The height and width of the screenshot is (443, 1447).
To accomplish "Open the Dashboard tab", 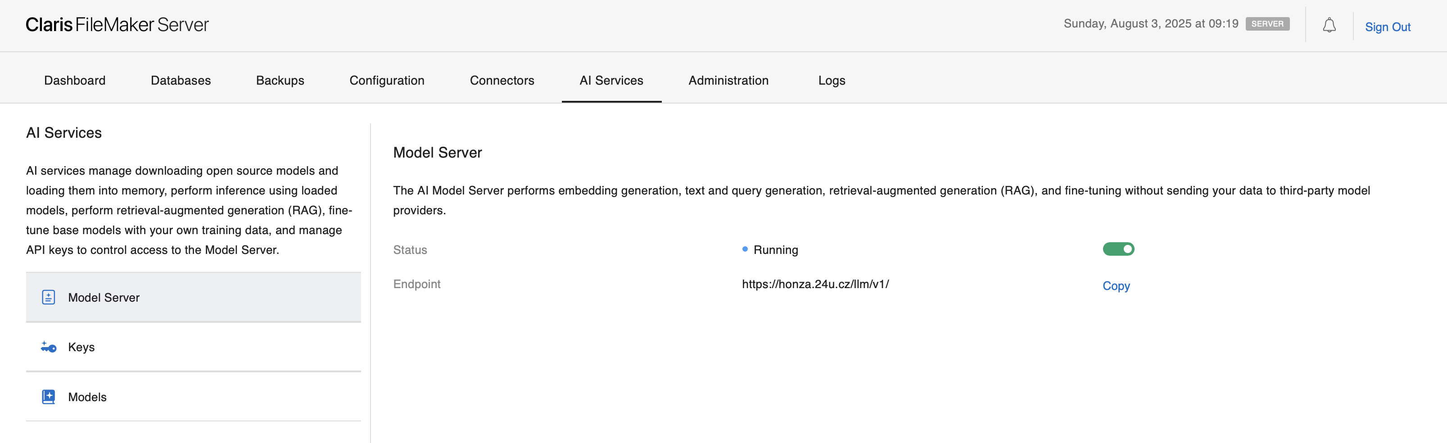I will [75, 80].
